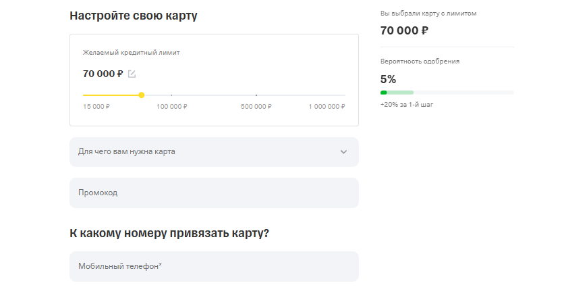This screenshot has width=564, height=302.
Task: Click the green filled part of approval bar
Action: click(384, 92)
